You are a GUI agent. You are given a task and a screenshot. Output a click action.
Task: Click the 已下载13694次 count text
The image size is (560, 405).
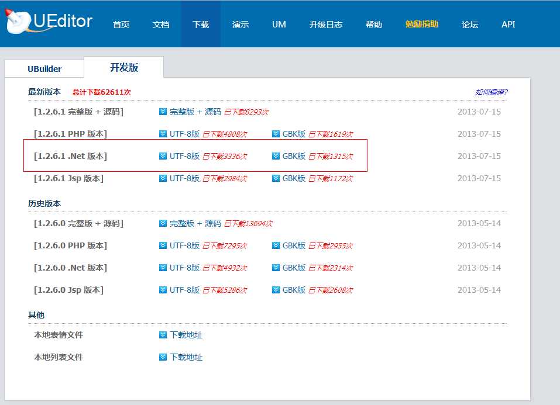tap(249, 224)
